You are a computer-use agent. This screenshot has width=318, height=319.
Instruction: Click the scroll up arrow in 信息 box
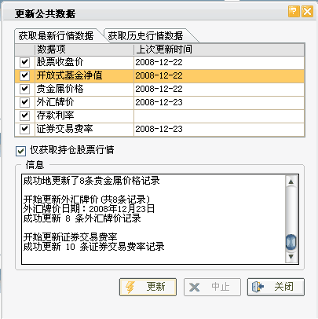pos(291,181)
